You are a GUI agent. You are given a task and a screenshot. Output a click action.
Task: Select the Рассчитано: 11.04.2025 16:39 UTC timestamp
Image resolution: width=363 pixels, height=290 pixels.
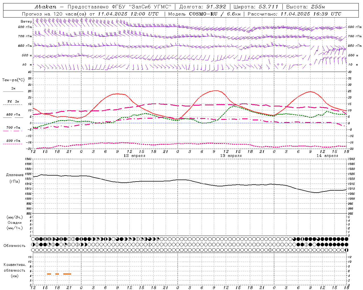(294, 14)
